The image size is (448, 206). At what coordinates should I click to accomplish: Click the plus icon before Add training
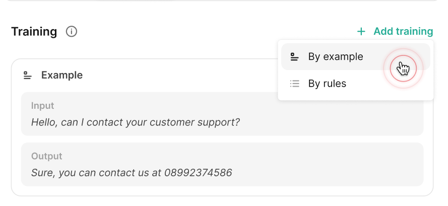click(x=361, y=32)
